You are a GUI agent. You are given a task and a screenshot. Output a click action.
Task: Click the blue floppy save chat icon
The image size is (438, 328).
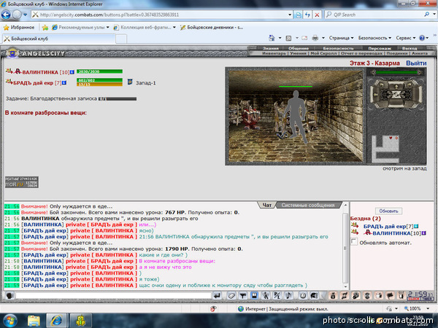(x=254, y=296)
